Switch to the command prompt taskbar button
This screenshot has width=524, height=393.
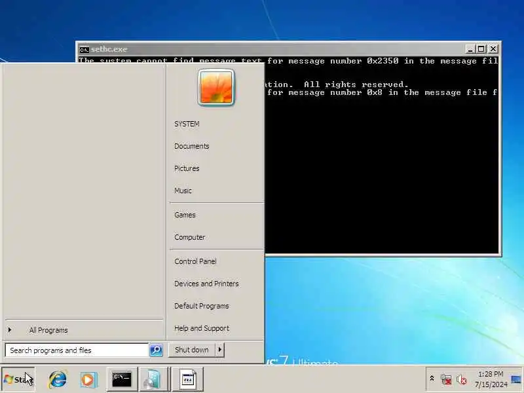click(122, 379)
